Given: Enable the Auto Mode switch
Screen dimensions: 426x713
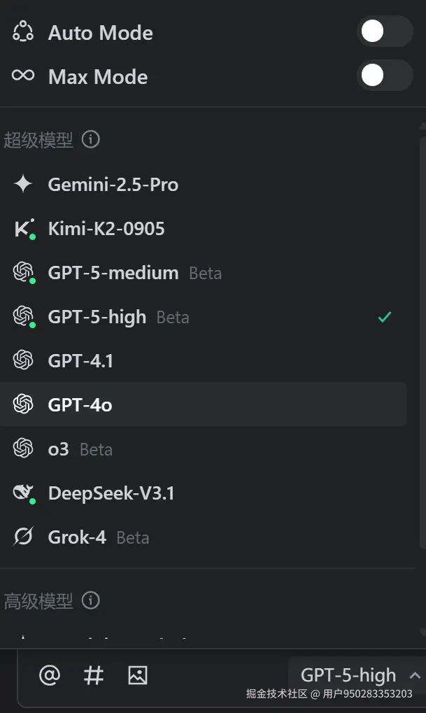Looking at the screenshot, I should (384, 31).
